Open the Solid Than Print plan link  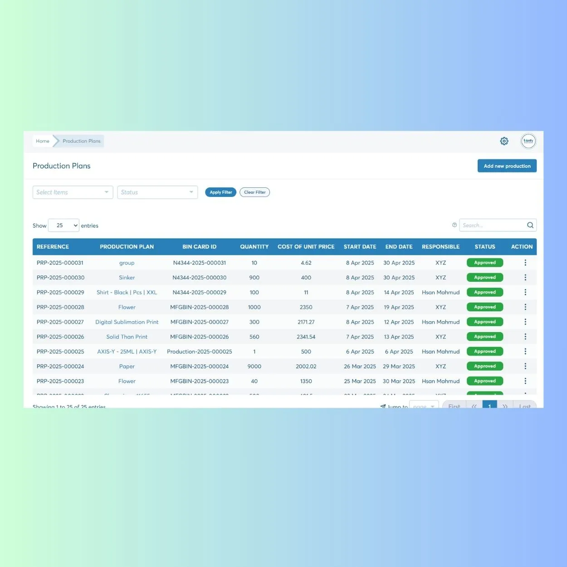127,337
